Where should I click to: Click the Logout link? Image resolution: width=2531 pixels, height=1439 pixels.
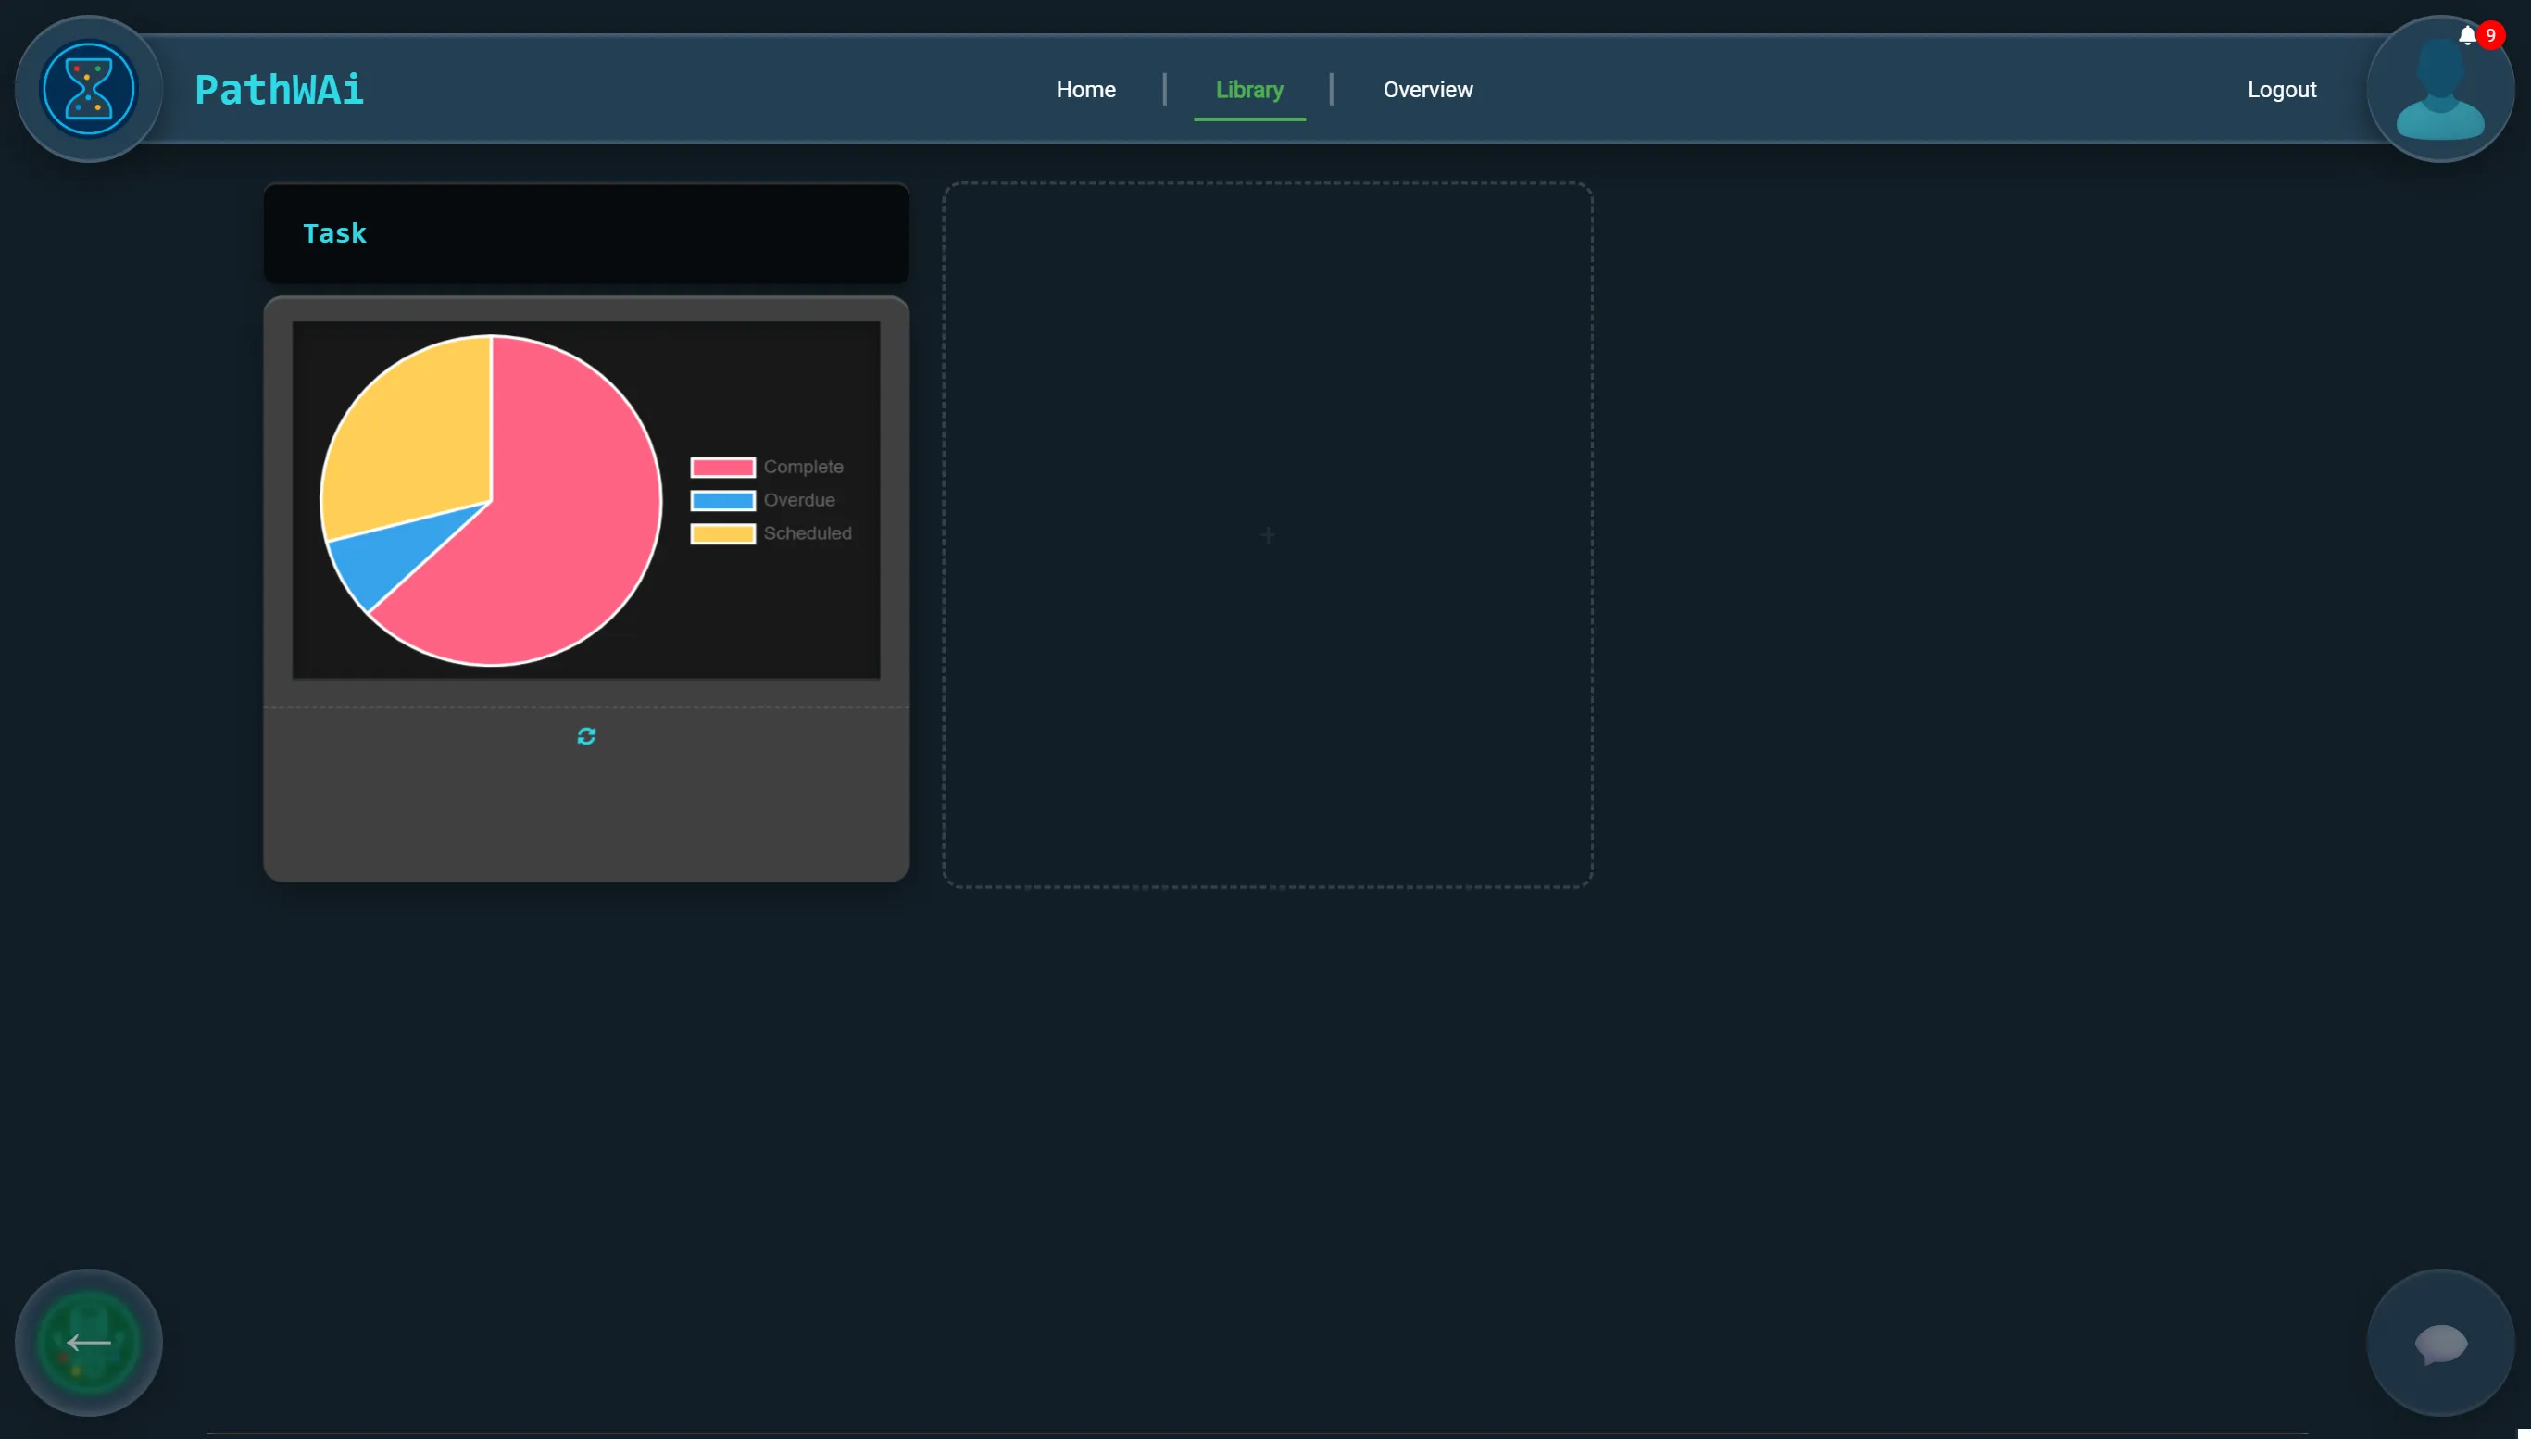tap(2281, 90)
